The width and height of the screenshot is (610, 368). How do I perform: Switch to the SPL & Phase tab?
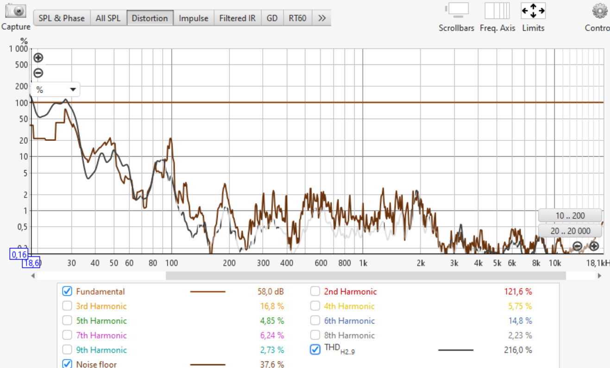[x=62, y=18]
